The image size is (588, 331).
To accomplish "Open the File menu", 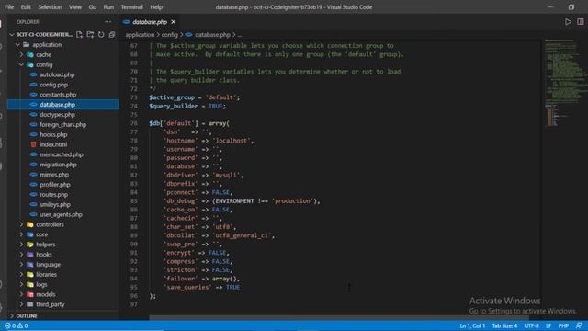I will (x=9, y=7).
